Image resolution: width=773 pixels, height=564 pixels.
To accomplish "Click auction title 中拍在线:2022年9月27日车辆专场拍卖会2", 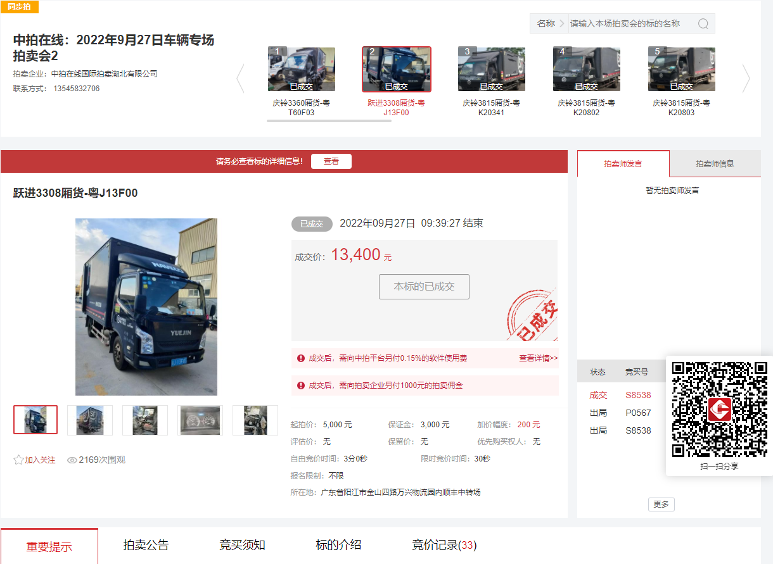I will tap(114, 47).
